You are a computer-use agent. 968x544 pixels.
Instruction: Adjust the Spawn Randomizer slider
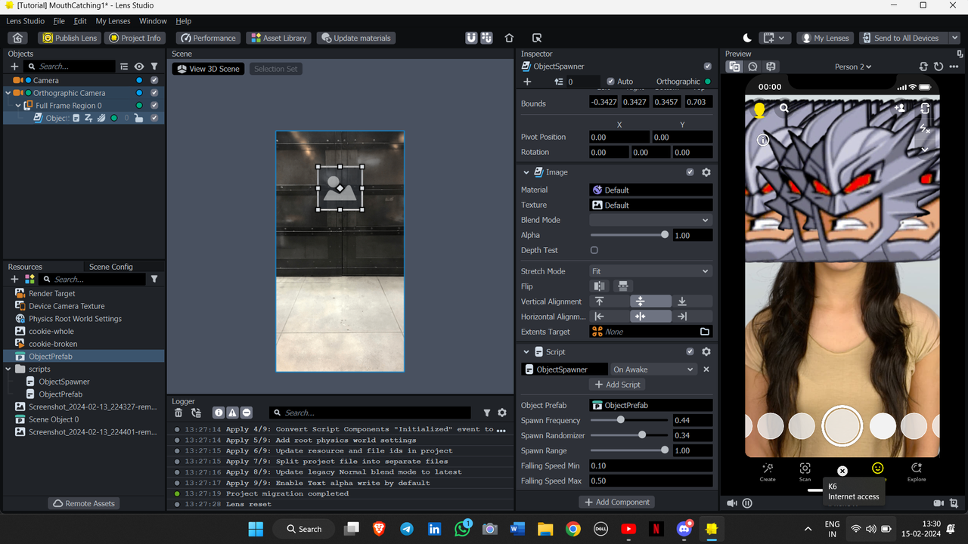[629, 435]
